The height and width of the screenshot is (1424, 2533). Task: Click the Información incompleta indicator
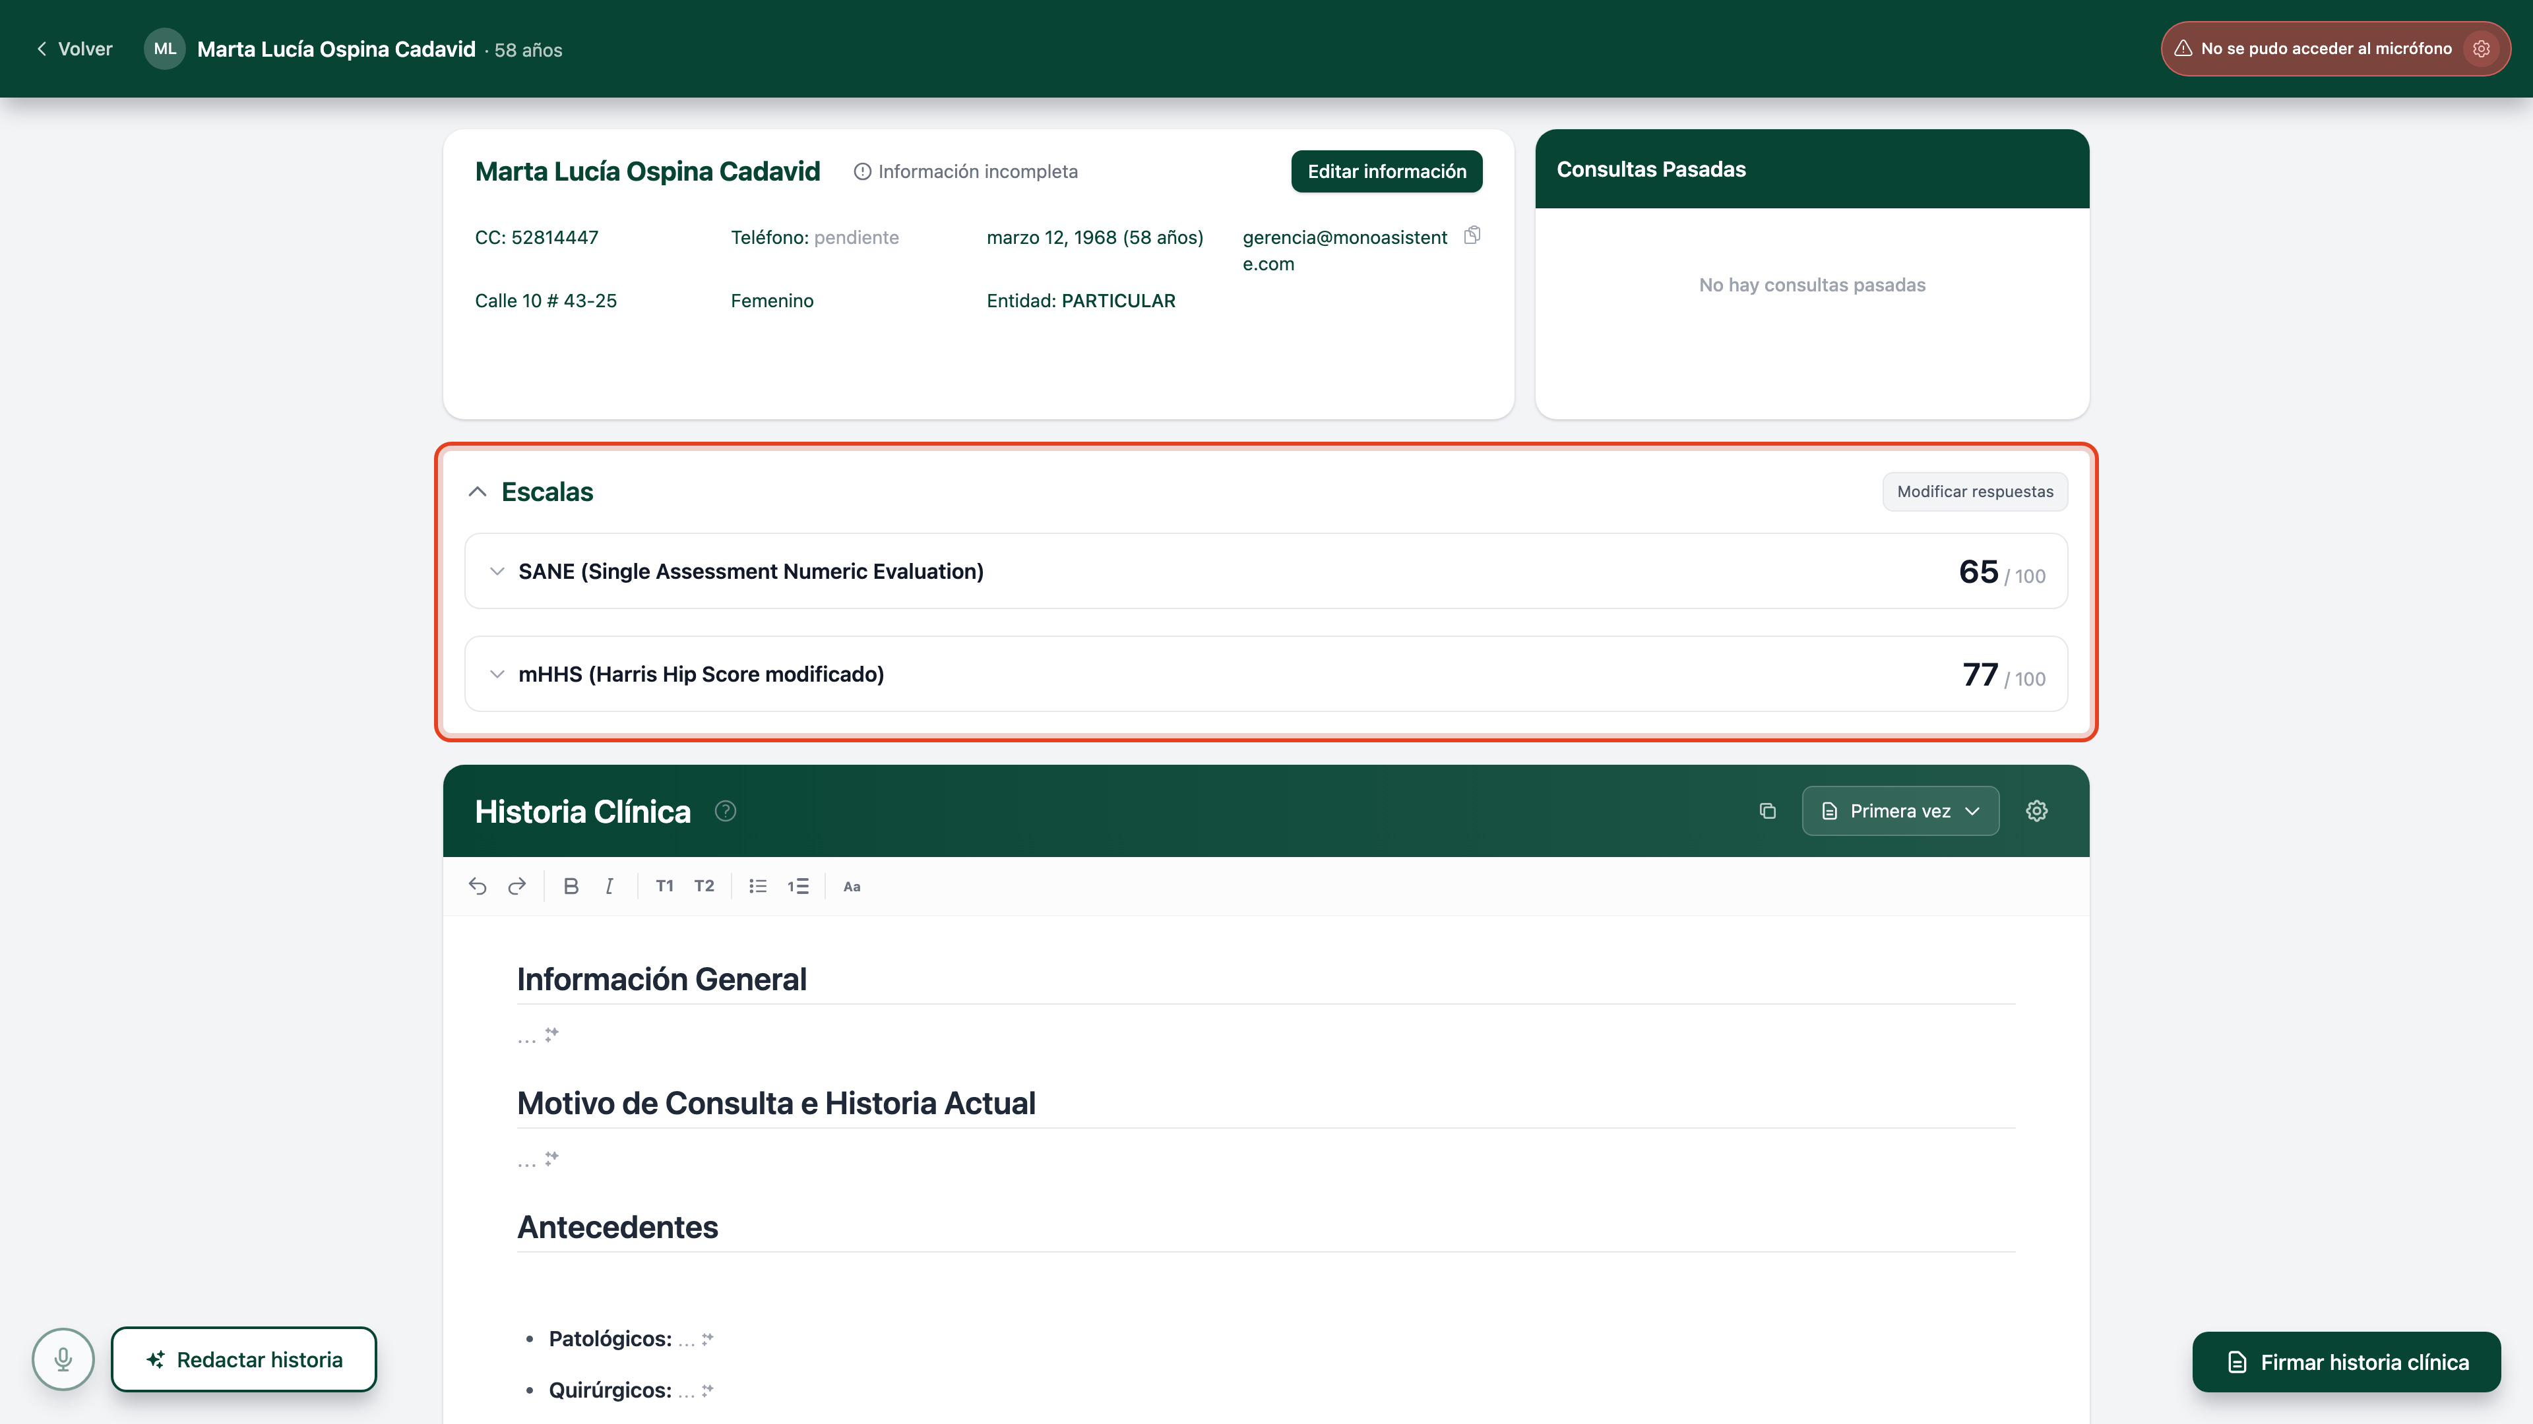tap(966, 171)
